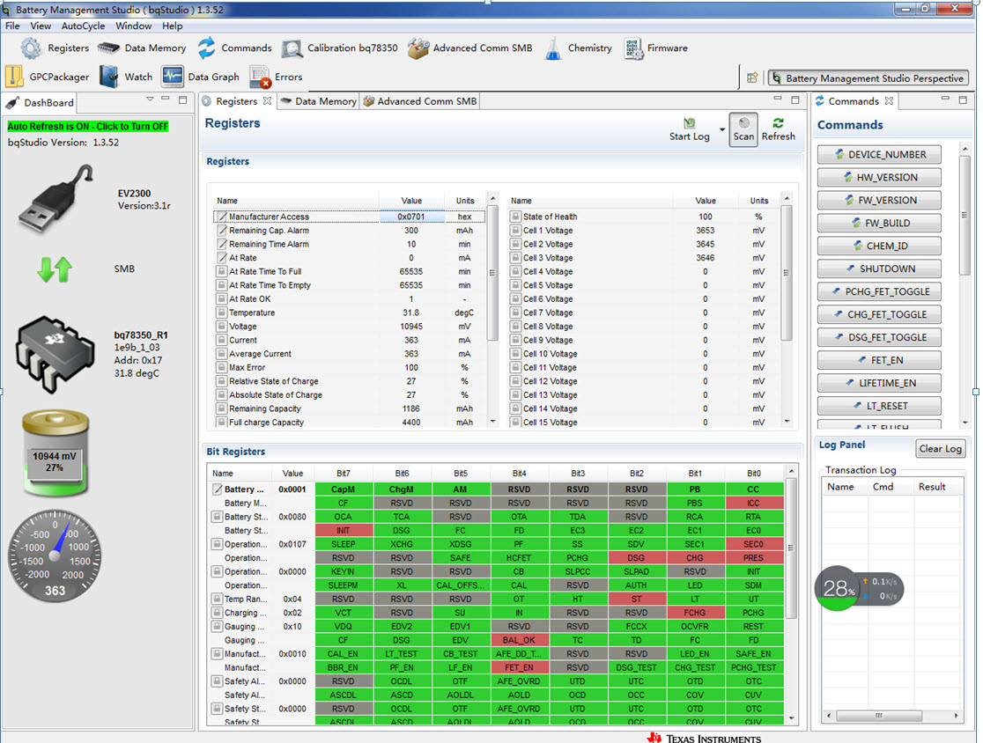Close the Registers tab with its X
The width and height of the screenshot is (983, 743).
click(x=267, y=101)
